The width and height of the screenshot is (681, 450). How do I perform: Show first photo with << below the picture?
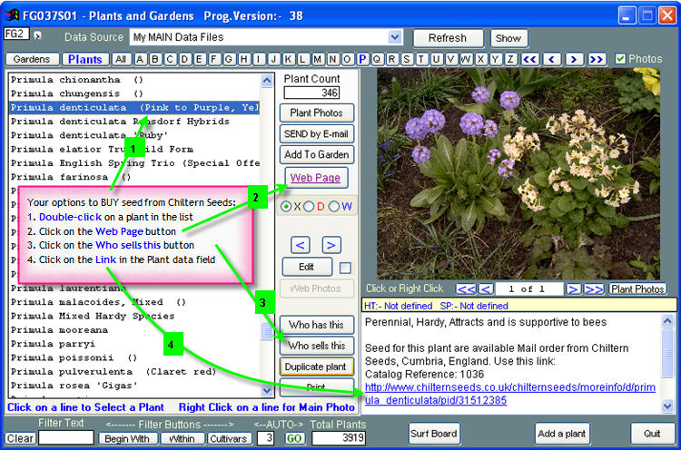click(x=466, y=289)
